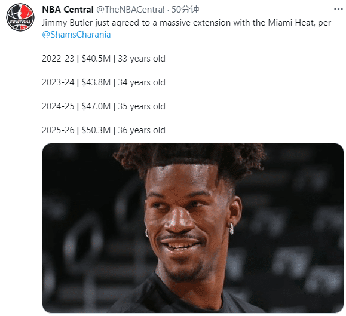Click the "36 years old" text
The height and width of the screenshot is (316, 346).
click(x=142, y=130)
